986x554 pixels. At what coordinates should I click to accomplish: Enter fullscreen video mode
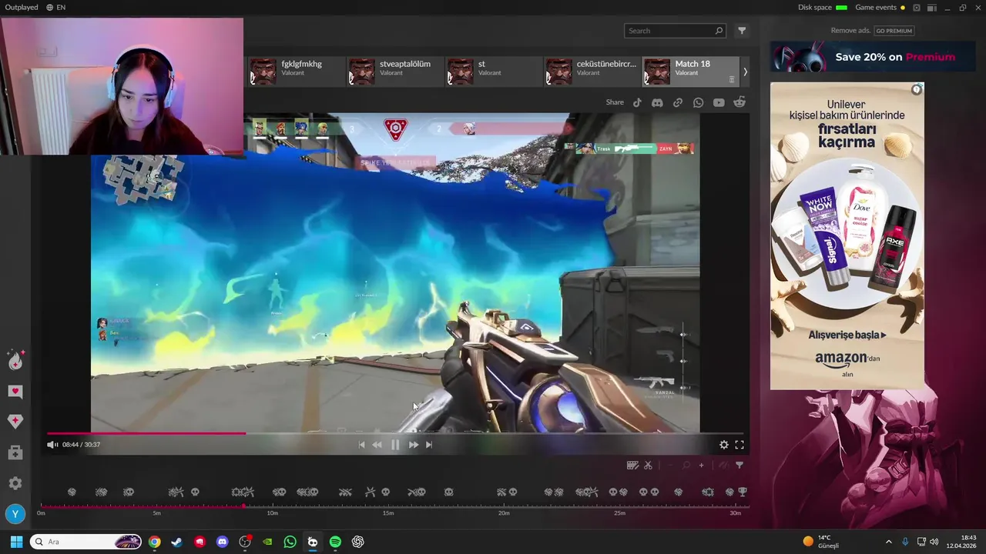tap(739, 445)
